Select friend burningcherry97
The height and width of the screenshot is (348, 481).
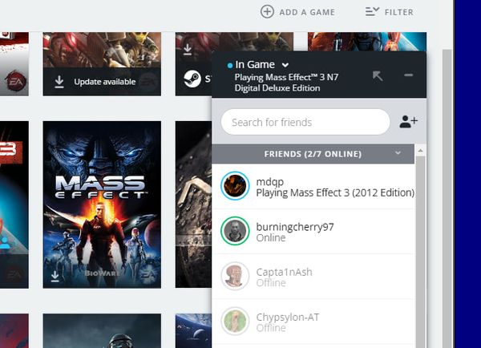pos(313,232)
